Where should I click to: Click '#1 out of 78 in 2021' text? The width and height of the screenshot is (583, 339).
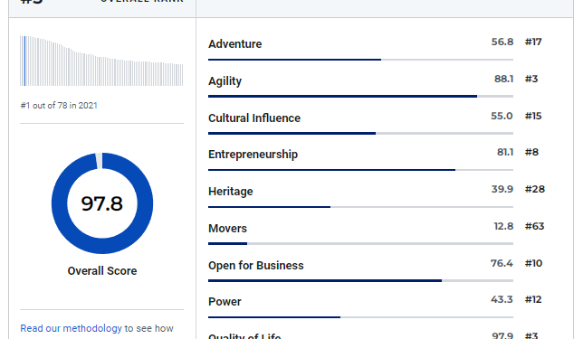click(x=59, y=106)
